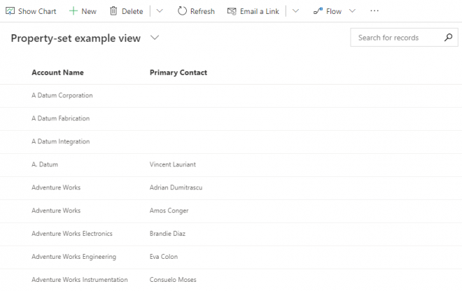Sort by Primary Contact column header
This screenshot has height=291, width=462.
point(178,73)
